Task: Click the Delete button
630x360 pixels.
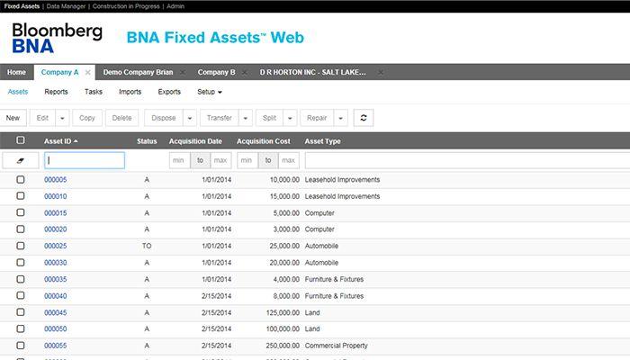Action: coord(121,118)
